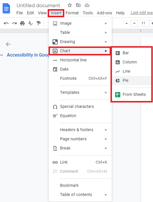Select the Paint format icon

point(38,23)
